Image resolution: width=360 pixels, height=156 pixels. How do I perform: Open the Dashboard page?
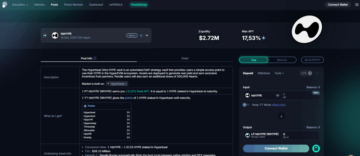[96, 5]
